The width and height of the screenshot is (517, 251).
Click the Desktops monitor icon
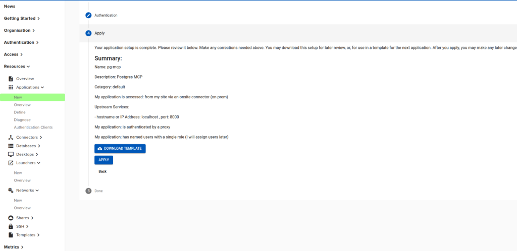pyautogui.click(x=11, y=154)
